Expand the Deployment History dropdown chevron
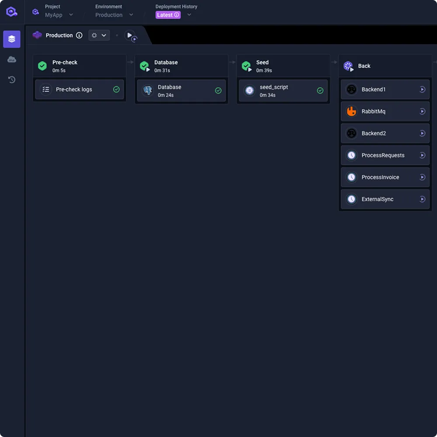437x437 pixels. 189,14
